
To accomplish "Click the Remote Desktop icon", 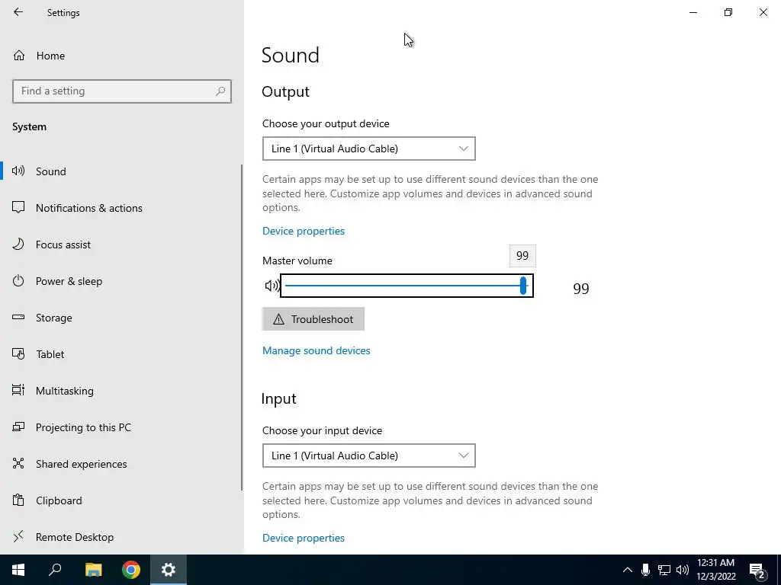I will (x=18, y=536).
